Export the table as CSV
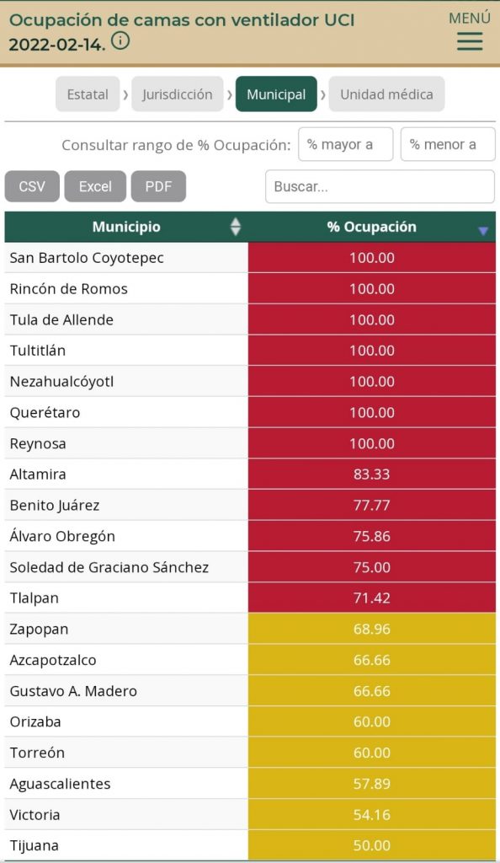This screenshot has height=863, width=500. (32, 186)
